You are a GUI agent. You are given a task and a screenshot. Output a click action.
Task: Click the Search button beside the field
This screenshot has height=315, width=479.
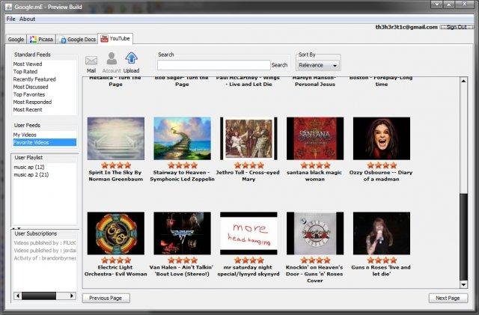(279, 65)
